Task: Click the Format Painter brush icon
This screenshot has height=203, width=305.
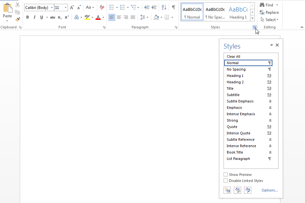Action: point(18,19)
